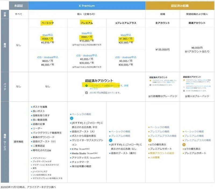Click the highlighted プレミアム plan name
Image resolution: width=215 pixels, height=189 pixels.
(x=87, y=23)
